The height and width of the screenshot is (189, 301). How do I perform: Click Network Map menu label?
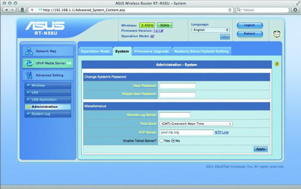(x=46, y=51)
